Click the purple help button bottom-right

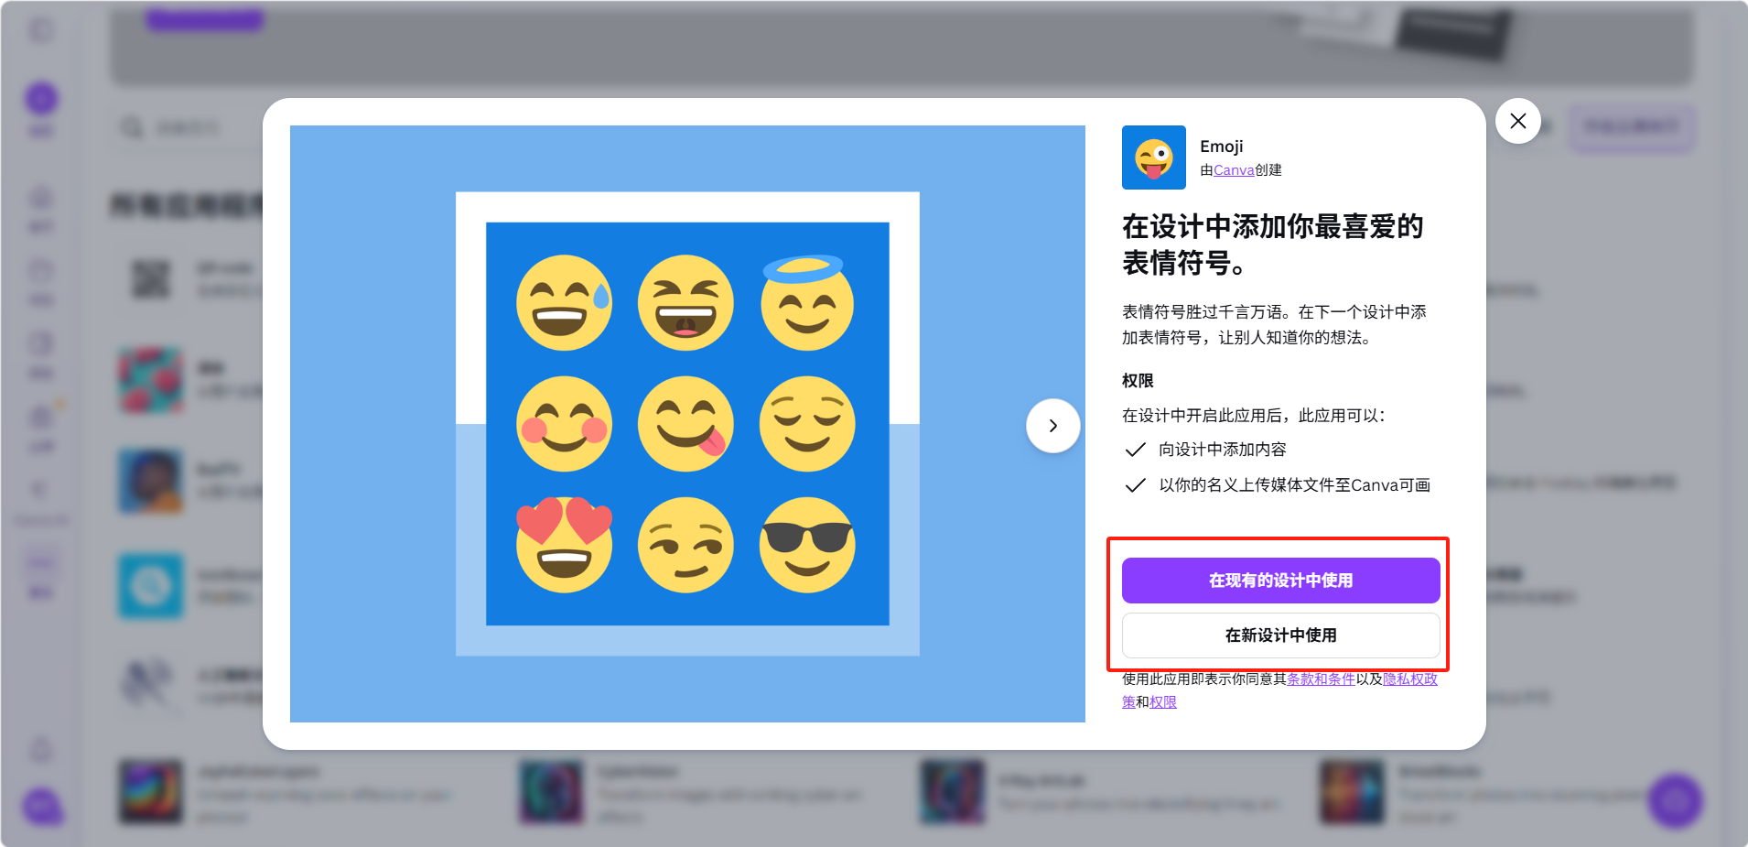1675,801
